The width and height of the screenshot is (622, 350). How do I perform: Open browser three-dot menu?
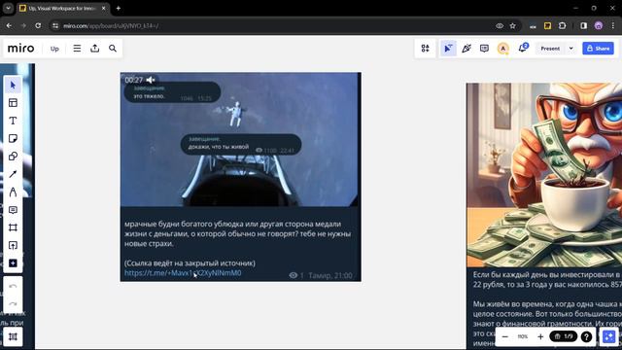(613, 26)
